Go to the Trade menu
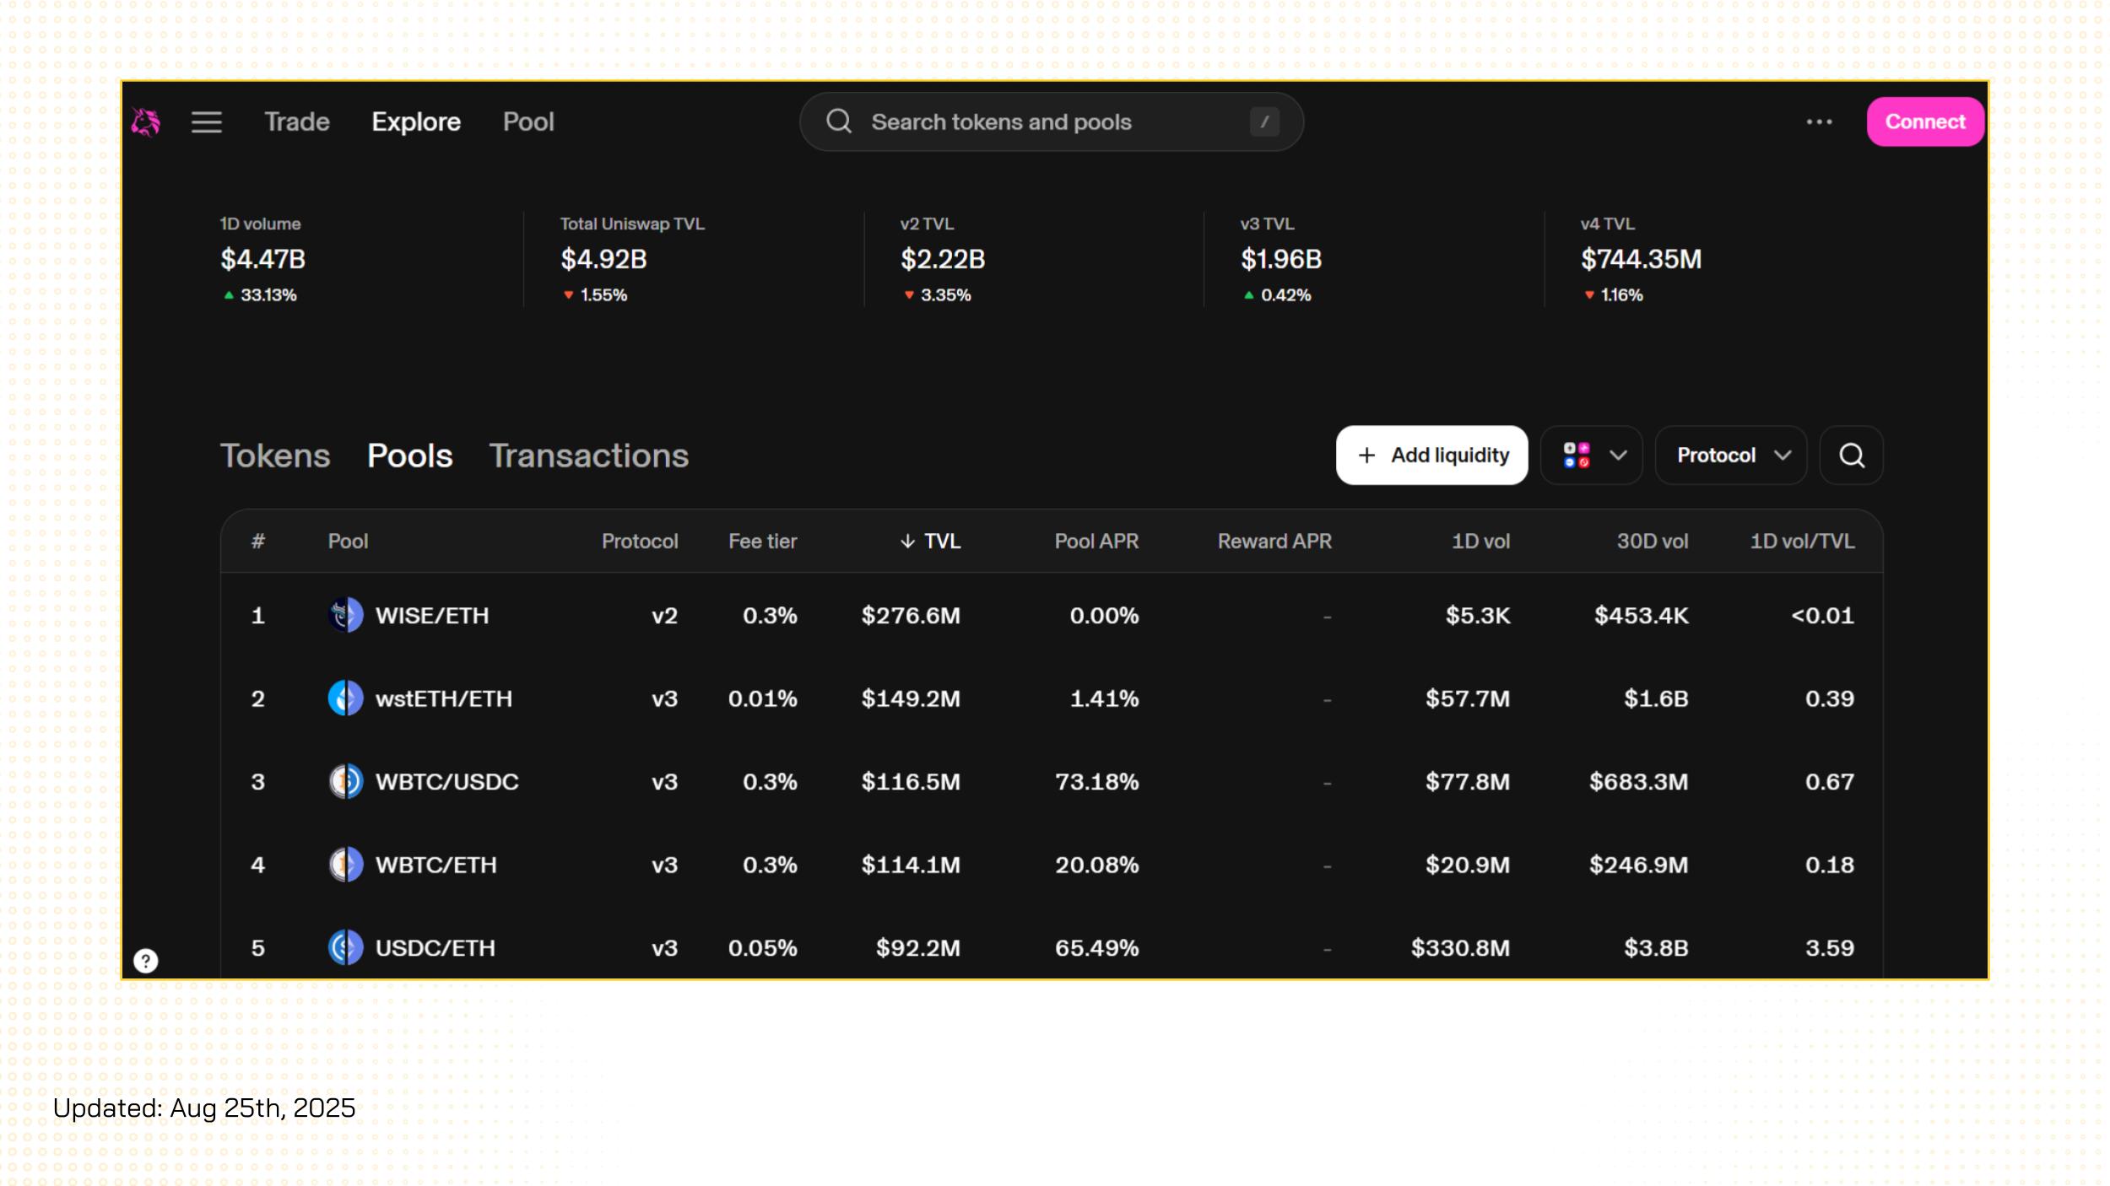Viewport: 2110px width, 1186px height. click(x=297, y=122)
